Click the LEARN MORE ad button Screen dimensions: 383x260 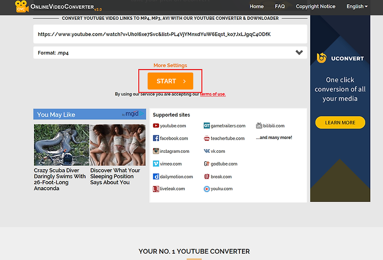340,123
